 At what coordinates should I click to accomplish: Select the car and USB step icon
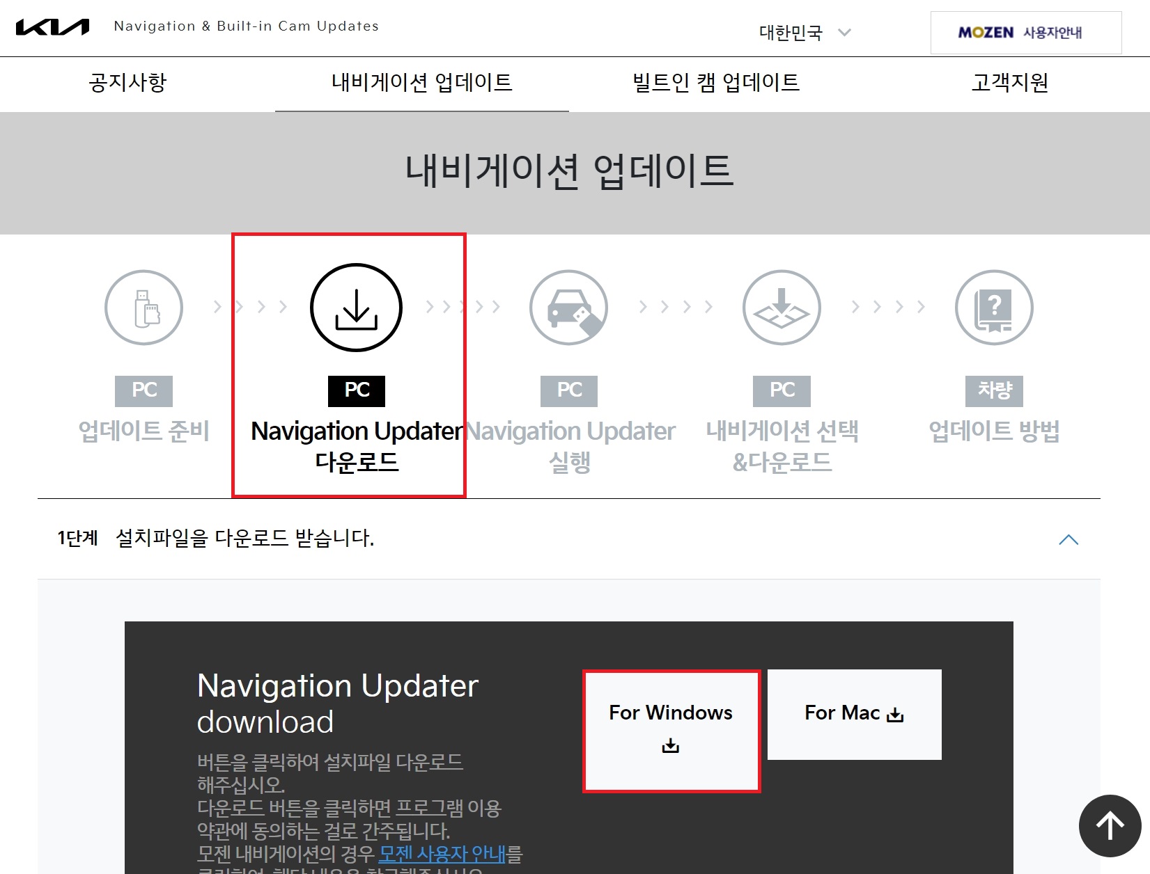coord(569,308)
